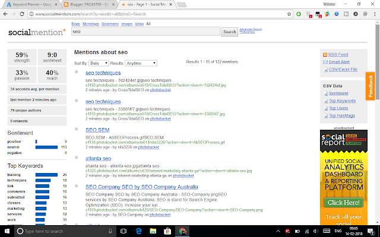Open the first seo techniques result

pyautogui.click(x=103, y=73)
